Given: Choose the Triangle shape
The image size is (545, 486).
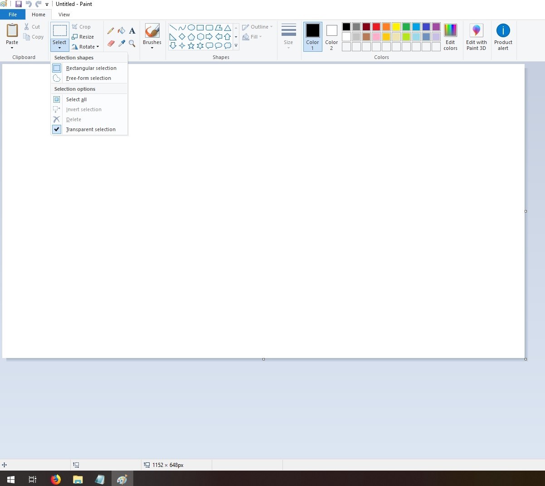Looking at the screenshot, I should click(x=228, y=27).
